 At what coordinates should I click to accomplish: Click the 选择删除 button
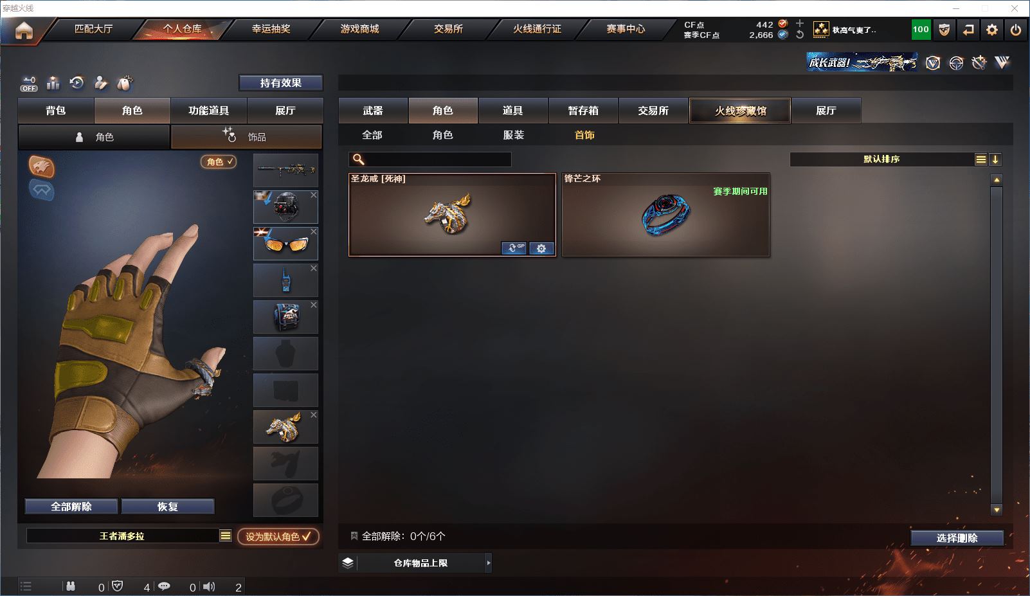957,538
